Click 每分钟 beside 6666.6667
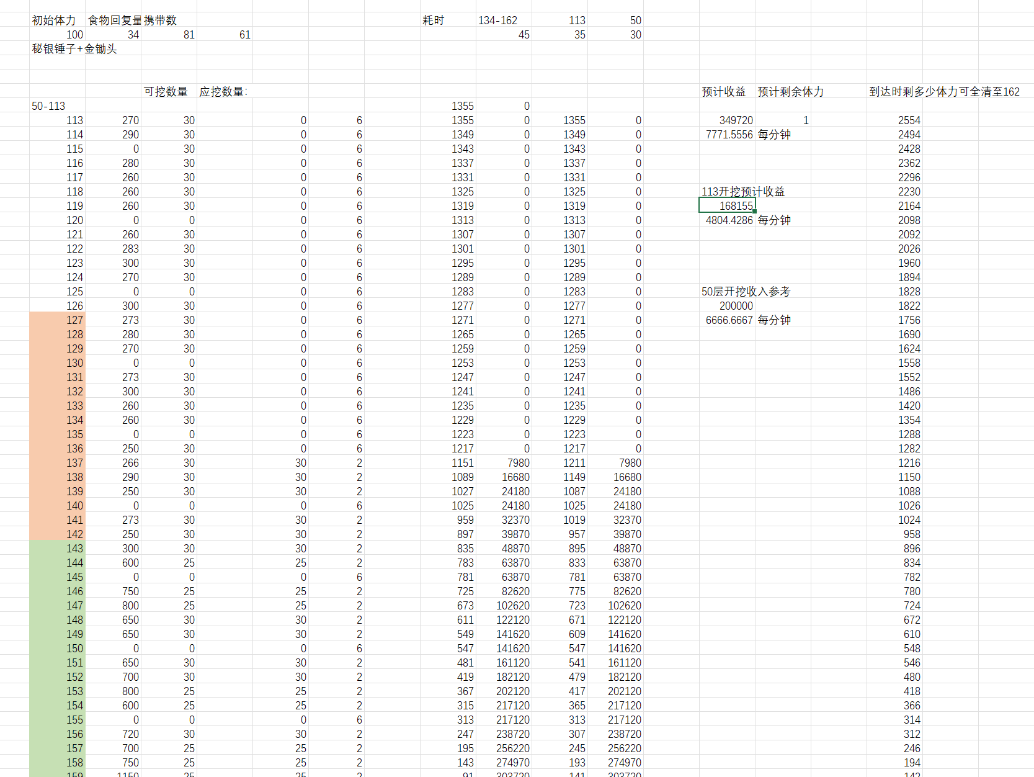Screen dimensions: 1034x777 pyautogui.click(x=774, y=320)
